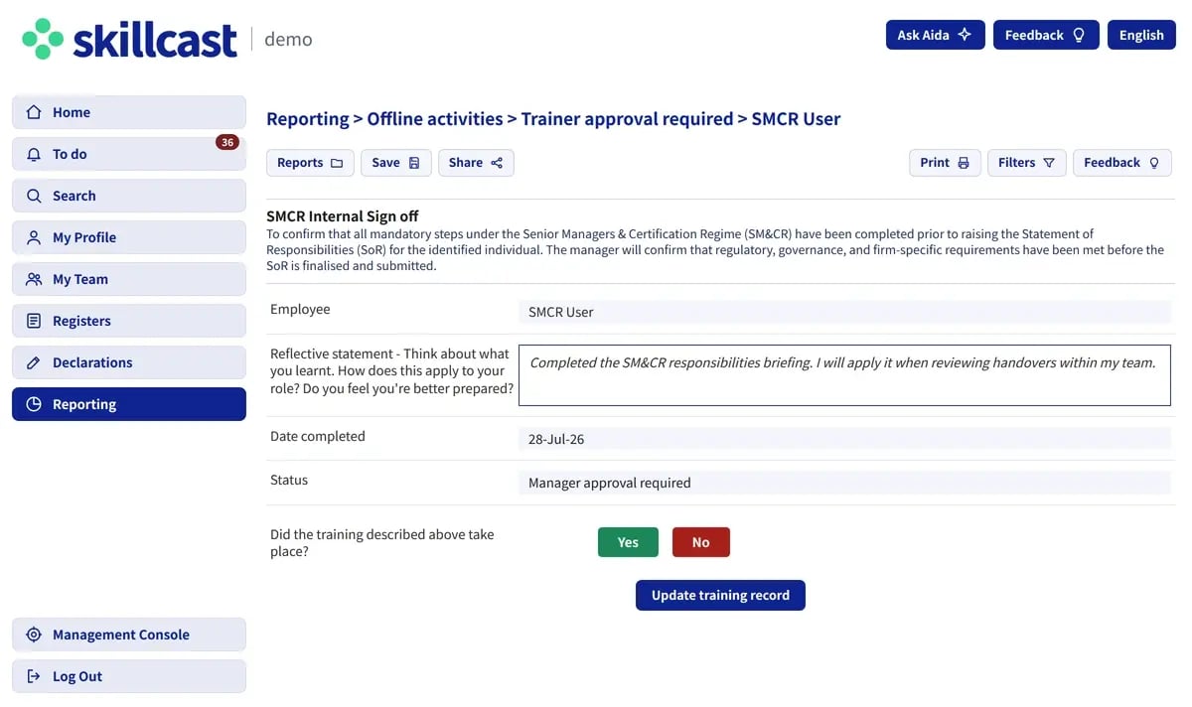Open the Reports folder button
The width and height of the screenshot is (1192, 707).
pos(310,163)
